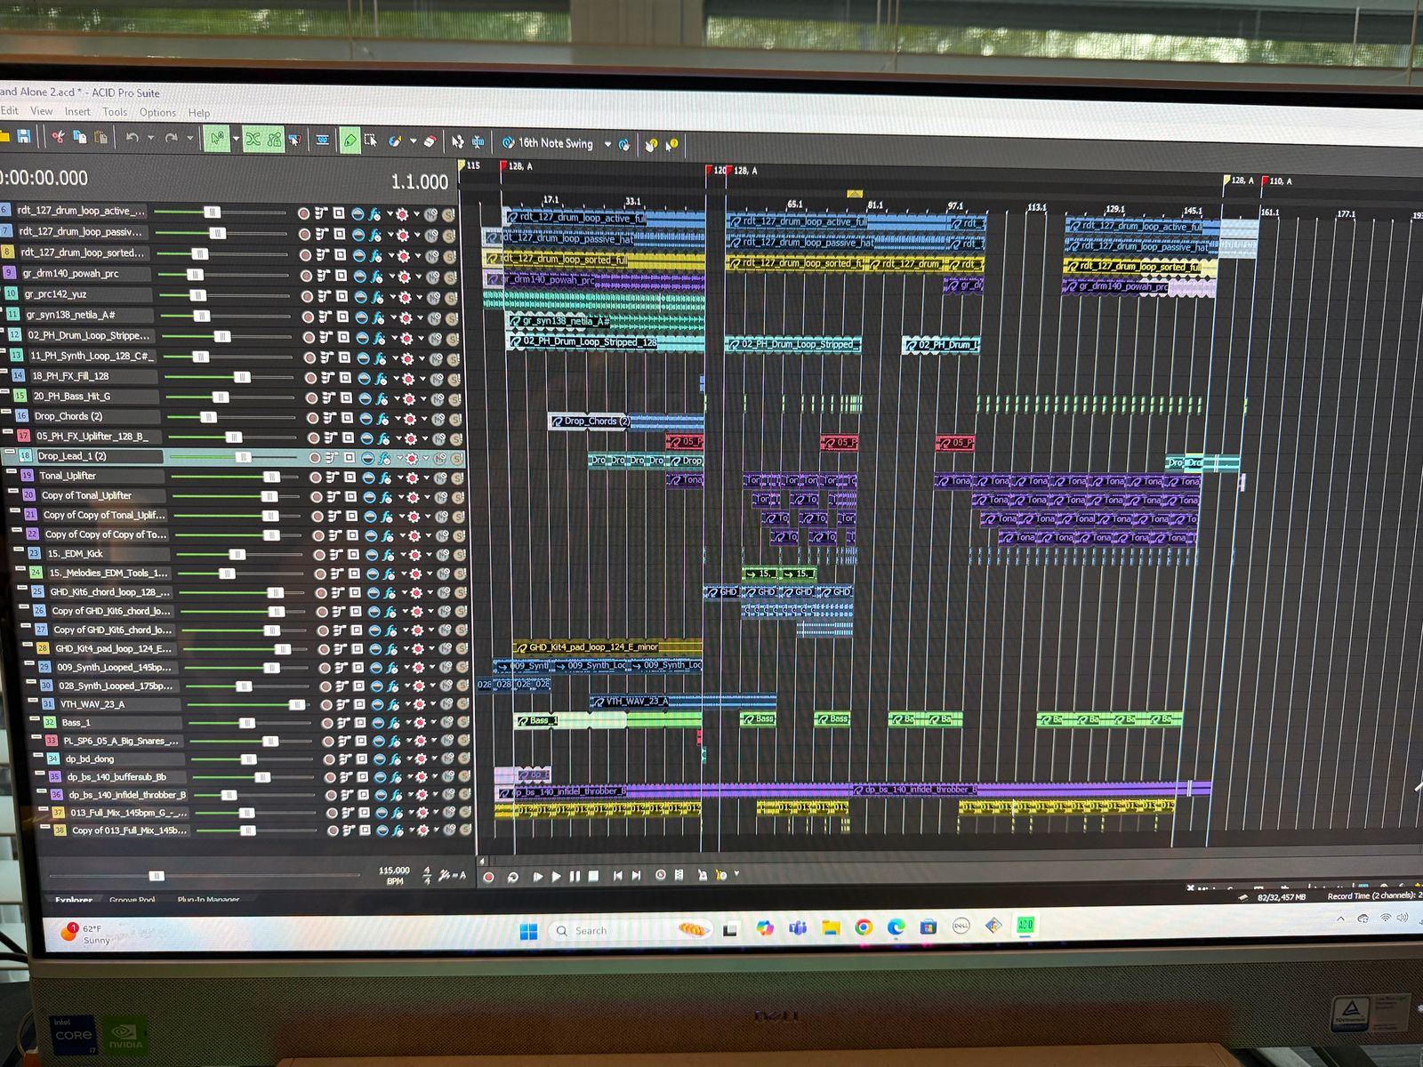Open the Tools menu
Image resolution: width=1423 pixels, height=1067 pixels.
click(x=115, y=112)
